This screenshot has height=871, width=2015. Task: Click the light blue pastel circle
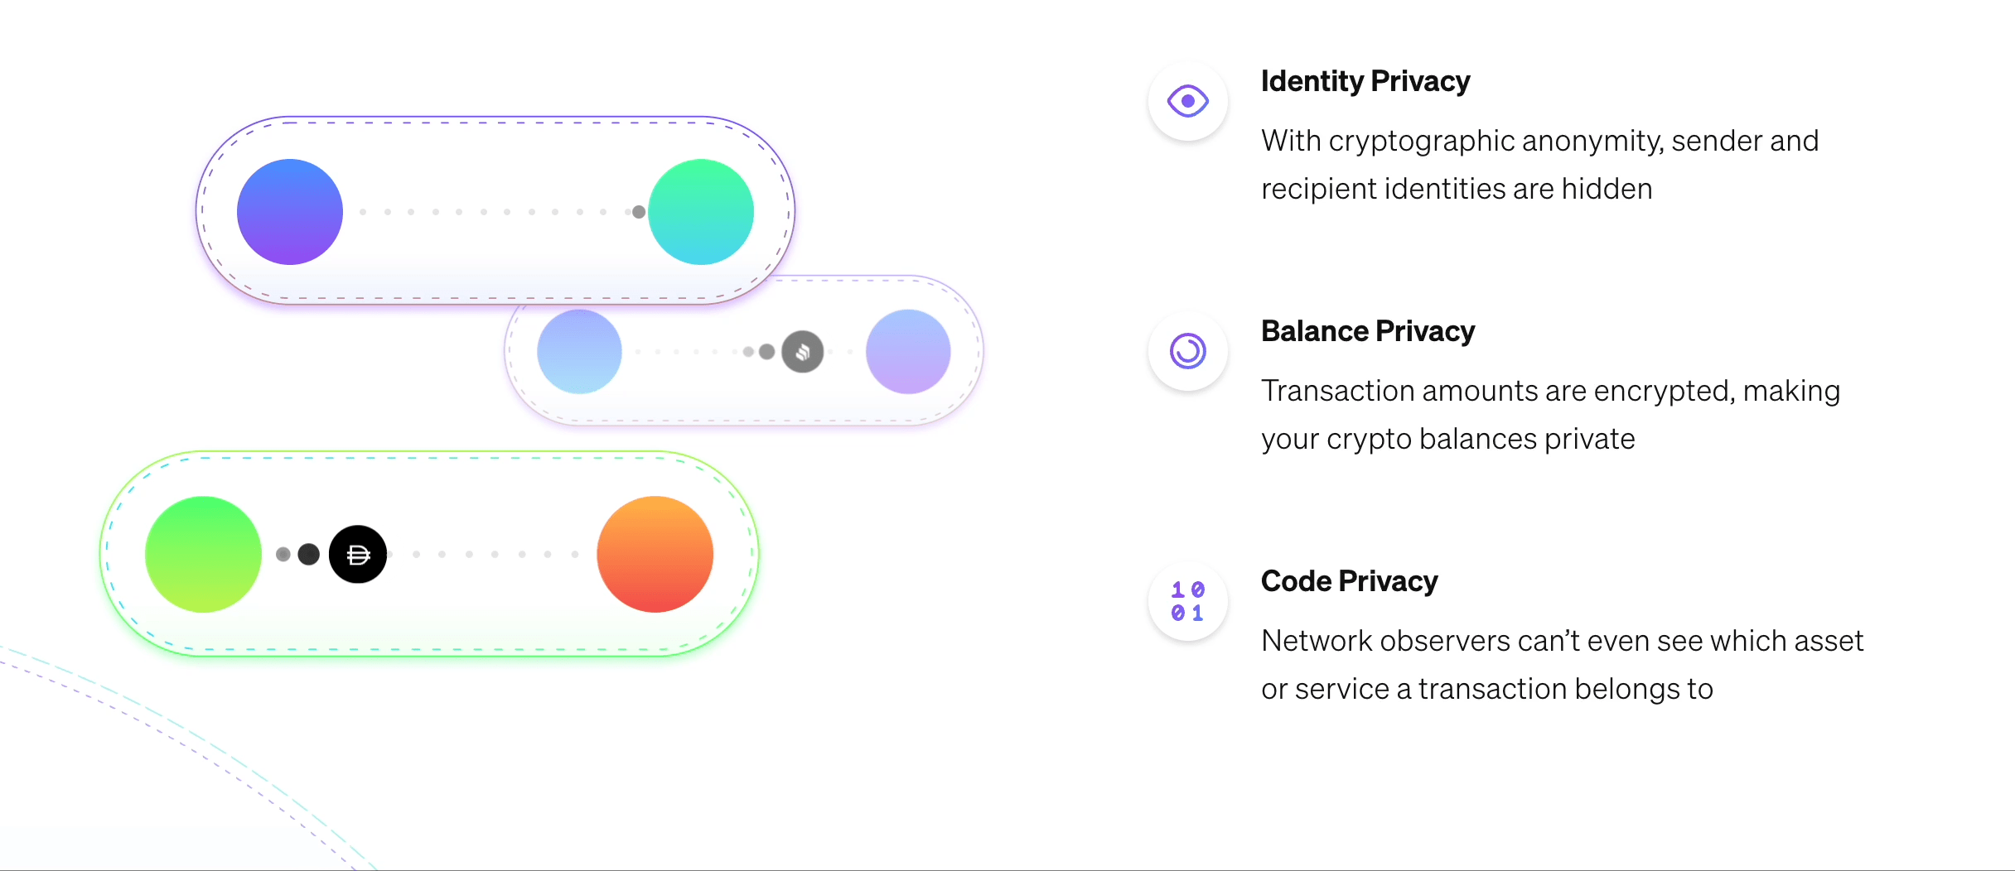tap(579, 352)
